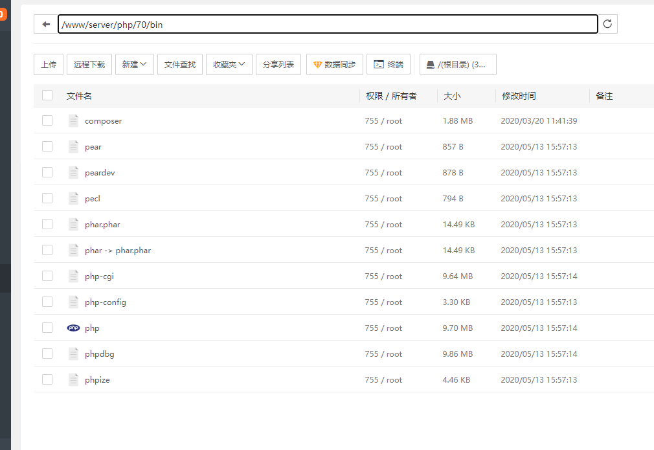Click the 权限 / 所有者 column header
The image size is (654, 450).
tap(391, 96)
